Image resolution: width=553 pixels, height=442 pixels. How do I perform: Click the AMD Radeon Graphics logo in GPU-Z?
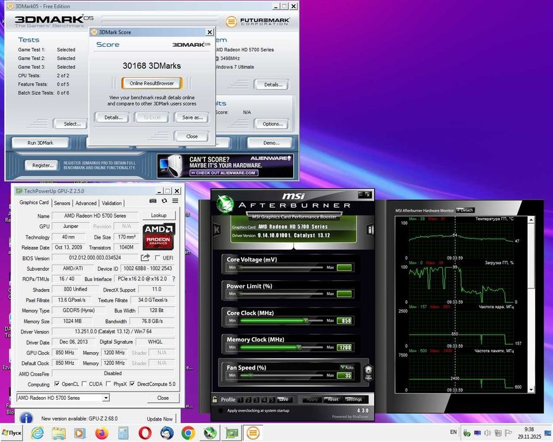(159, 236)
